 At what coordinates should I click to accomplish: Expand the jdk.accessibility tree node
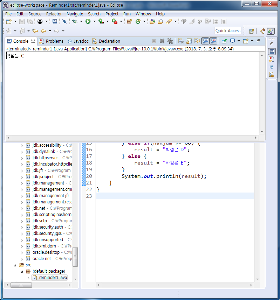22,146
